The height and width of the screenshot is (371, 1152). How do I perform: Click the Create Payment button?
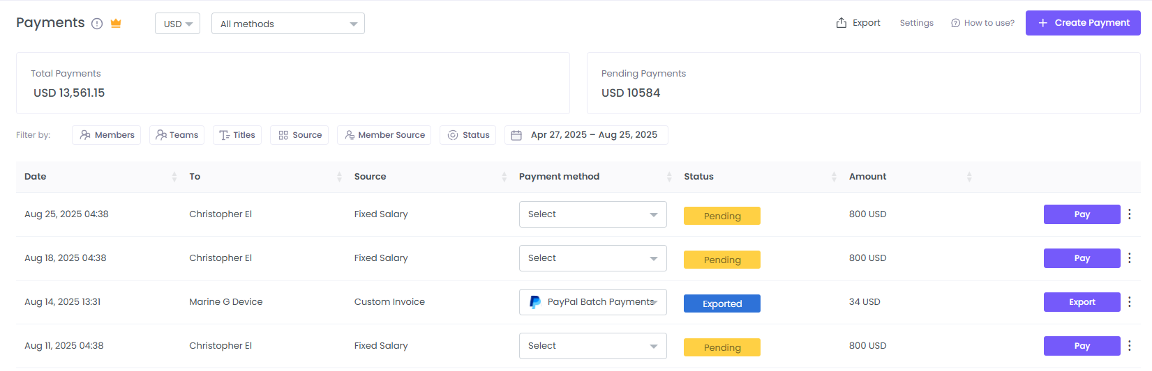[x=1082, y=23]
